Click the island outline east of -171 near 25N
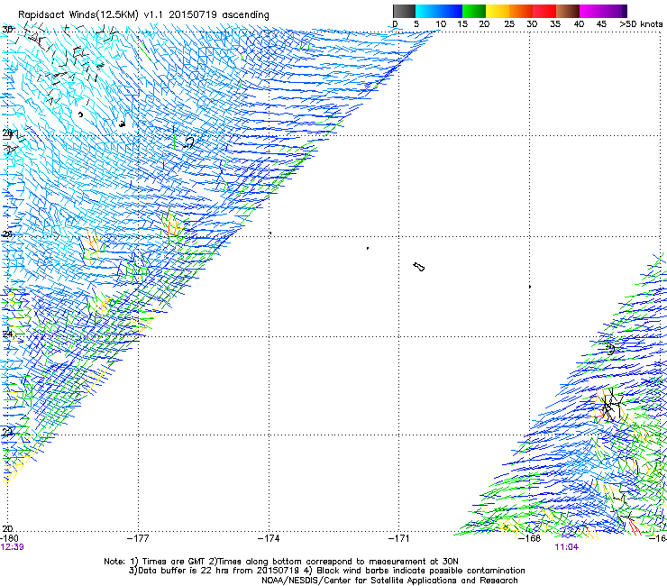The height and width of the screenshot is (586, 667). pyautogui.click(x=419, y=267)
